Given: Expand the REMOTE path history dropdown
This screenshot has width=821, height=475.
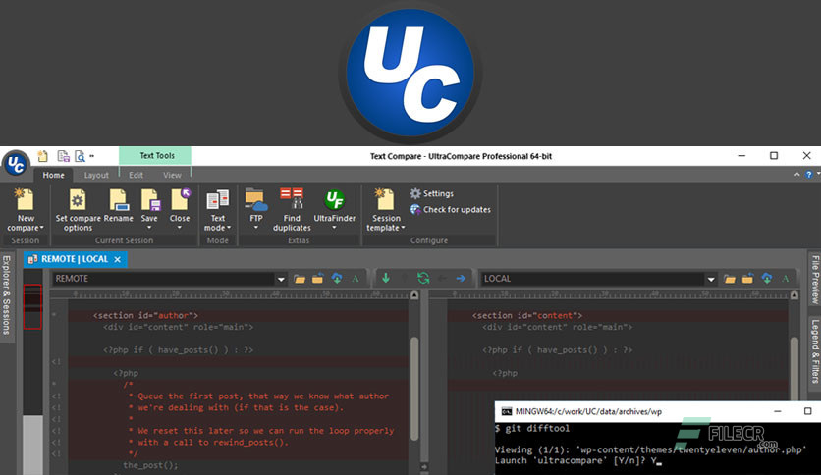Looking at the screenshot, I should click(x=281, y=279).
